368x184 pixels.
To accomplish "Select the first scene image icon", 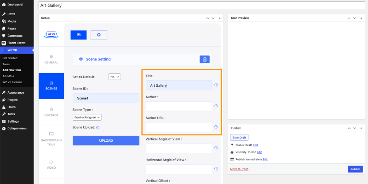I will (x=79, y=34).
